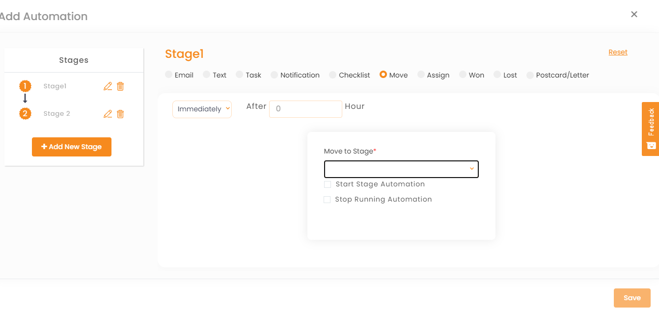
Task: Select Stage 2 in the Stages list
Action: click(x=56, y=114)
